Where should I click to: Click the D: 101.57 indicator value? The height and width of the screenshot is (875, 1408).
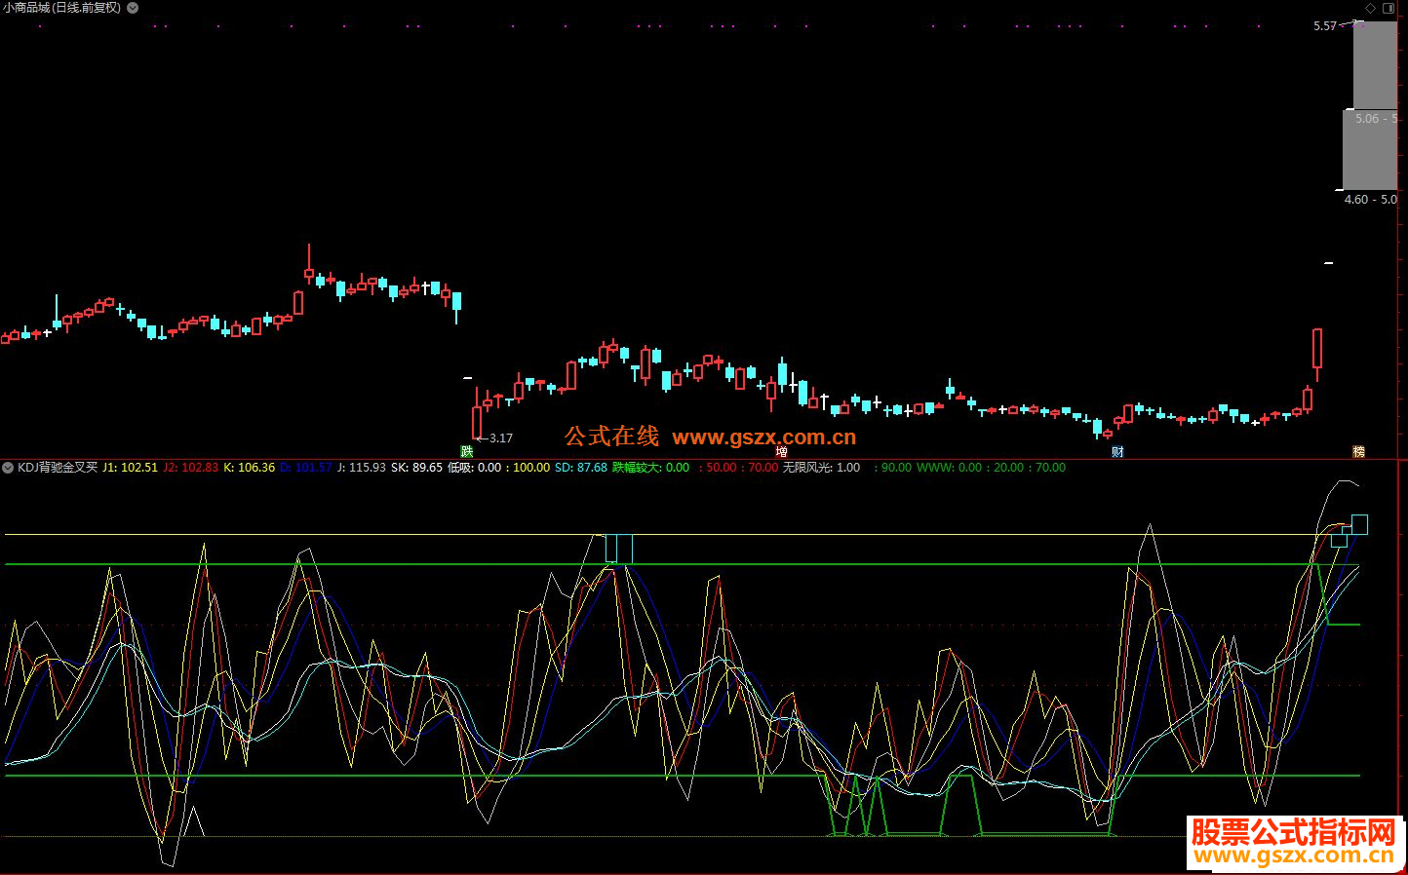point(306,468)
